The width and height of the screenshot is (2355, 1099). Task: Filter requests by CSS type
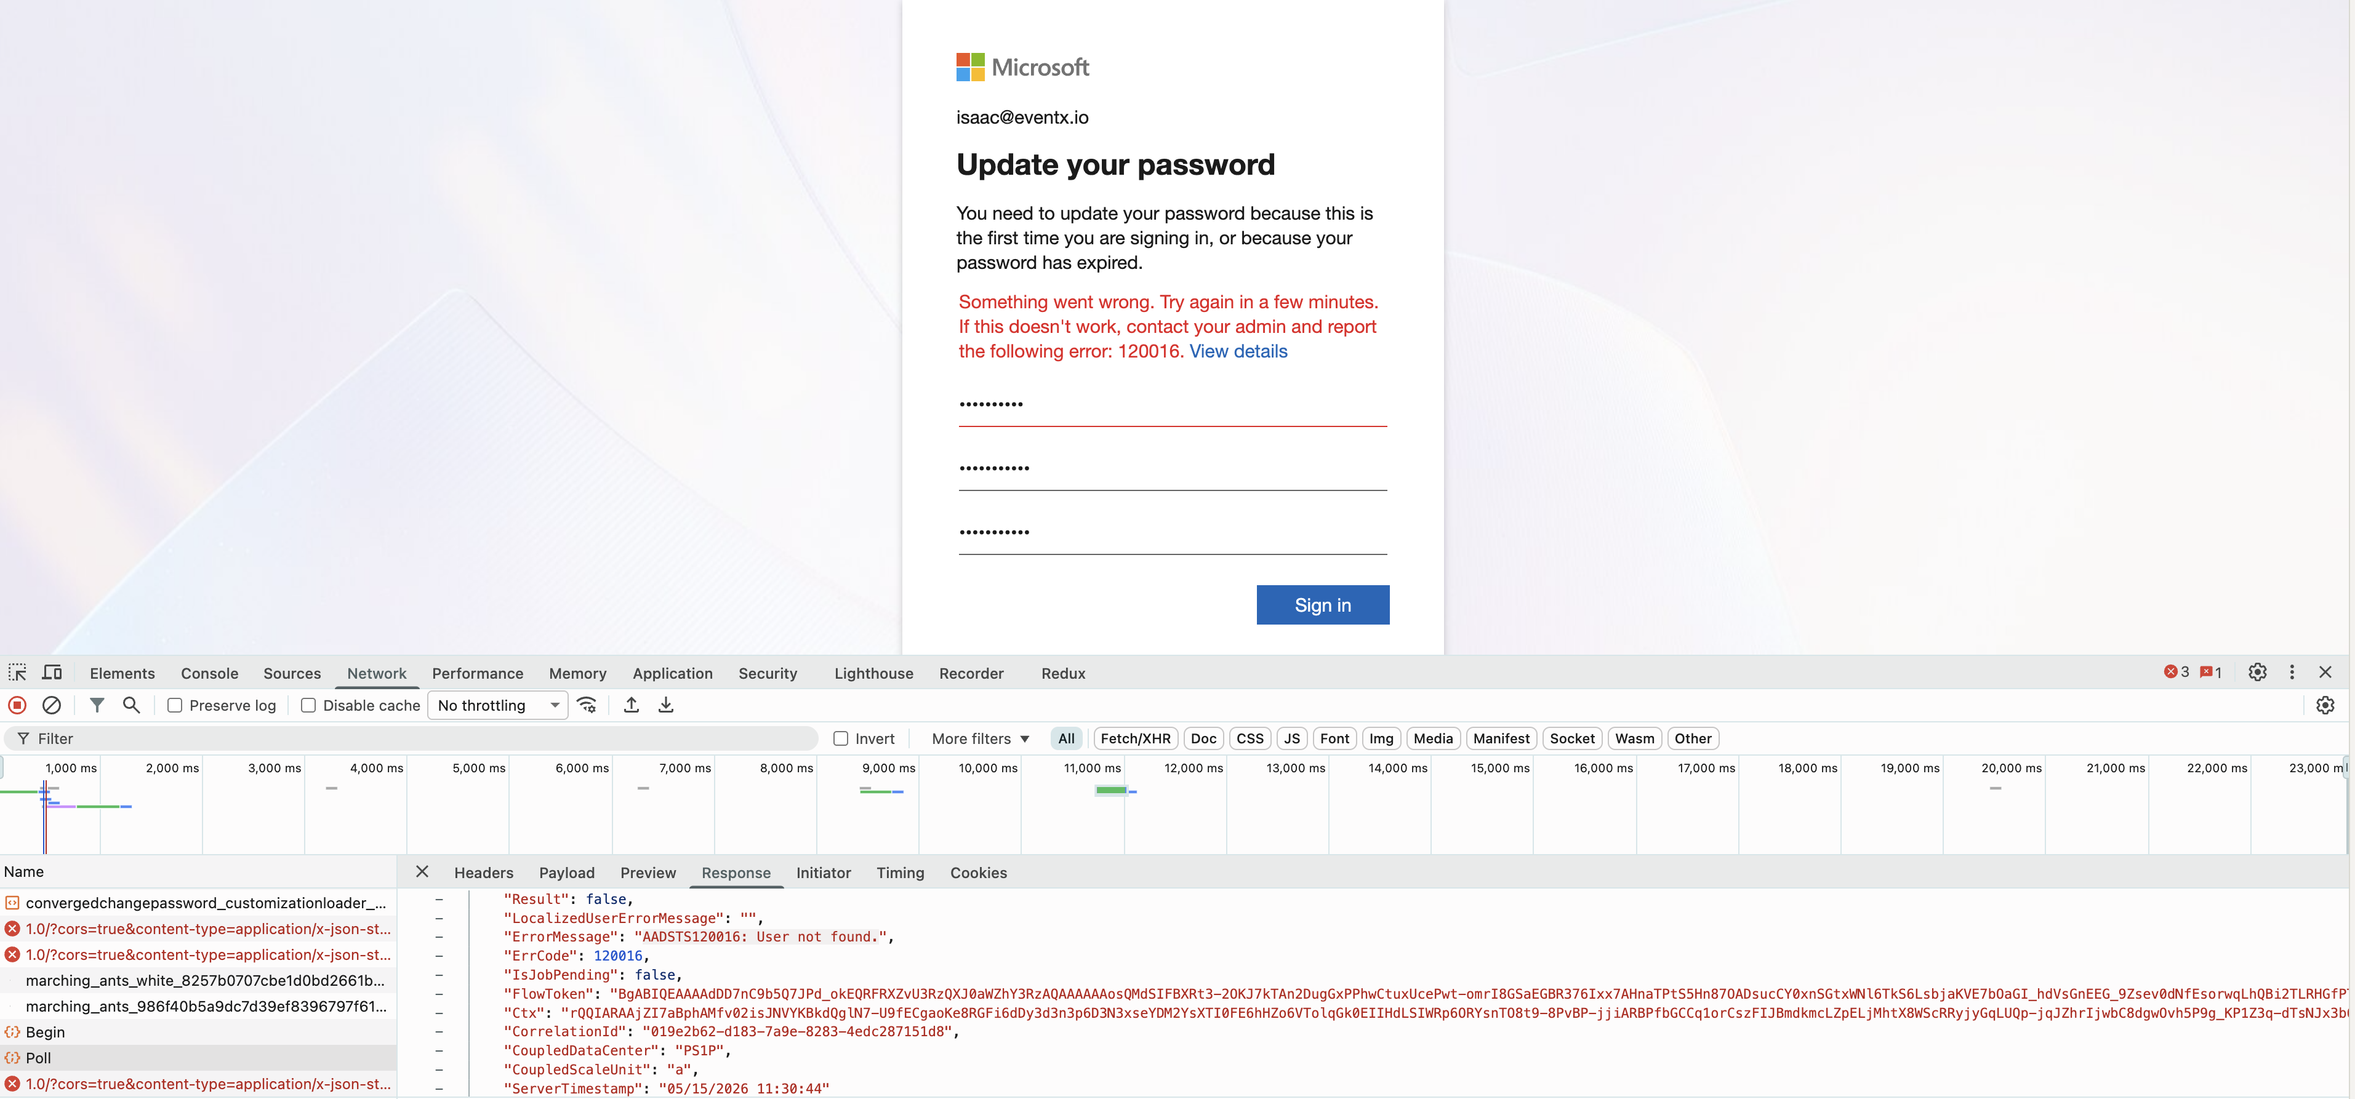click(x=1250, y=739)
